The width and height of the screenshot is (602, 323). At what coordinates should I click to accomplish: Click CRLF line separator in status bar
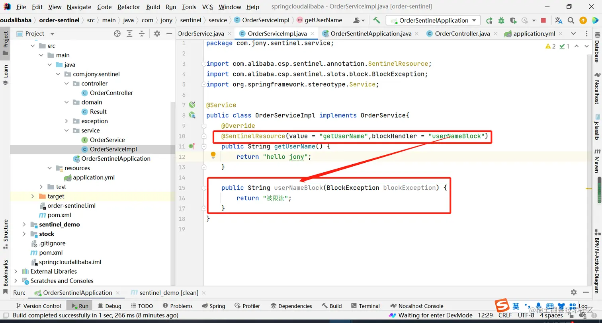coord(505,315)
